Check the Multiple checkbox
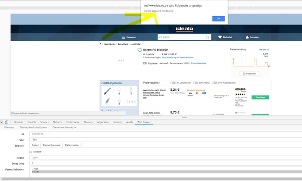This screenshot has height=181, width=302. coord(31,152)
